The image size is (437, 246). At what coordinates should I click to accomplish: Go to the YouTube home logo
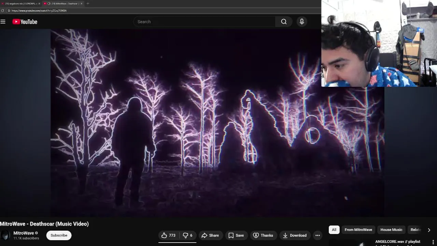tap(25, 22)
